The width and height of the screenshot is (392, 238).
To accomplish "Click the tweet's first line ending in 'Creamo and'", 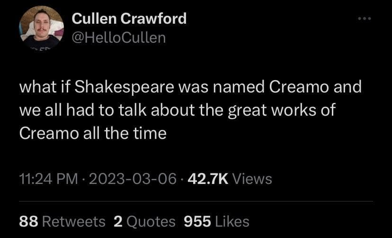I will (189, 88).
